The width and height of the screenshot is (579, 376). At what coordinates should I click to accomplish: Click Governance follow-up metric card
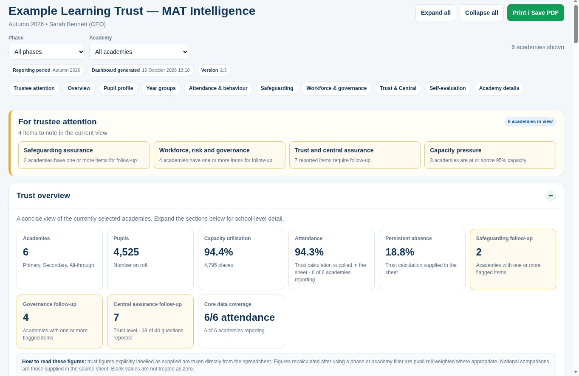pyautogui.click(x=59, y=321)
